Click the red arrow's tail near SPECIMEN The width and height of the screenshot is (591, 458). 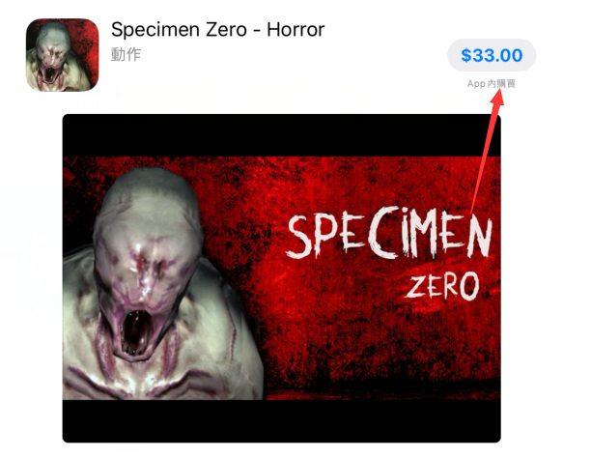point(472,208)
